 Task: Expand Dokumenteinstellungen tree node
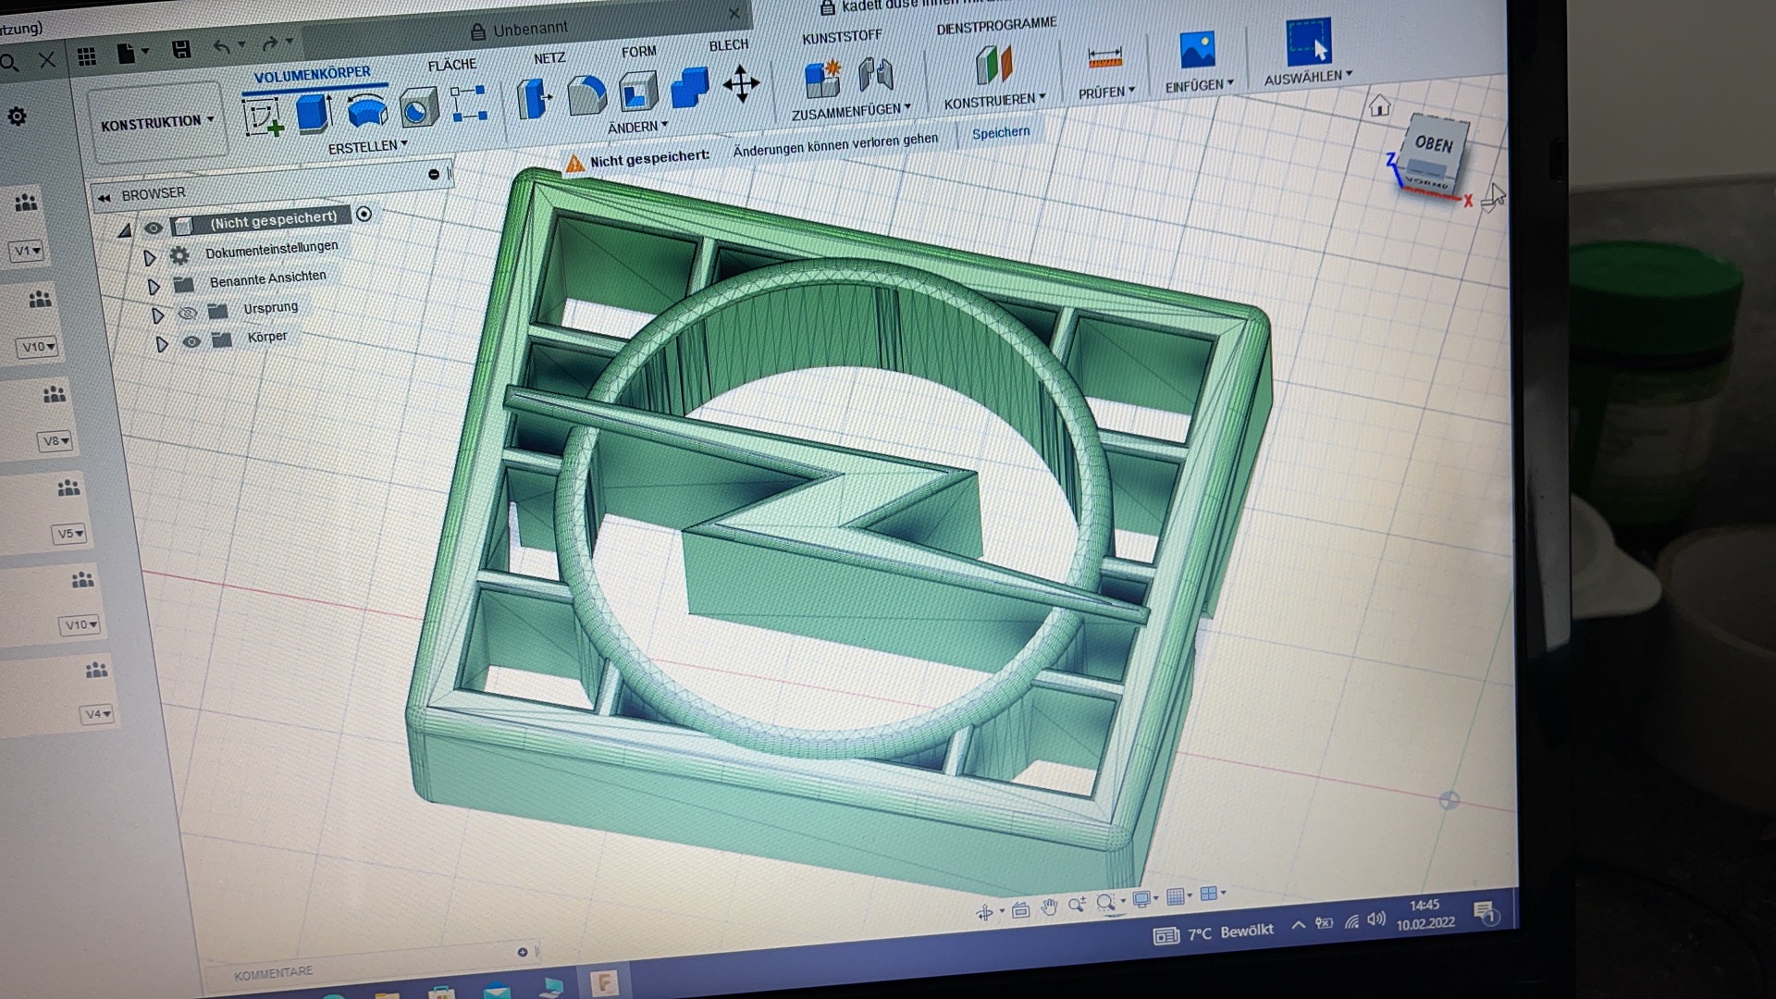[149, 257]
